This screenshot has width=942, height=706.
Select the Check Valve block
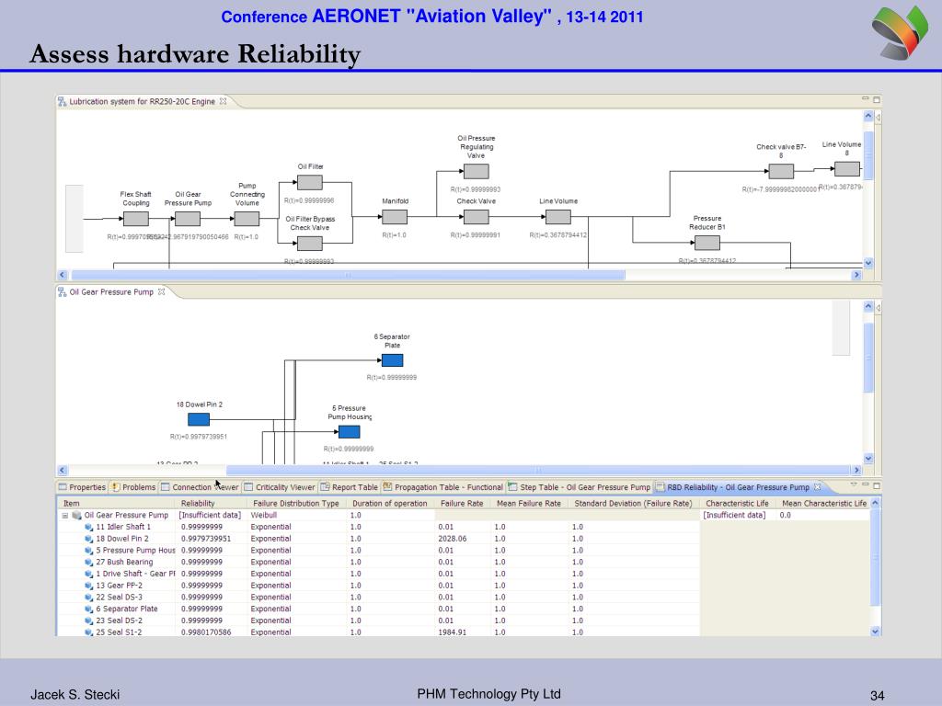tap(476, 217)
